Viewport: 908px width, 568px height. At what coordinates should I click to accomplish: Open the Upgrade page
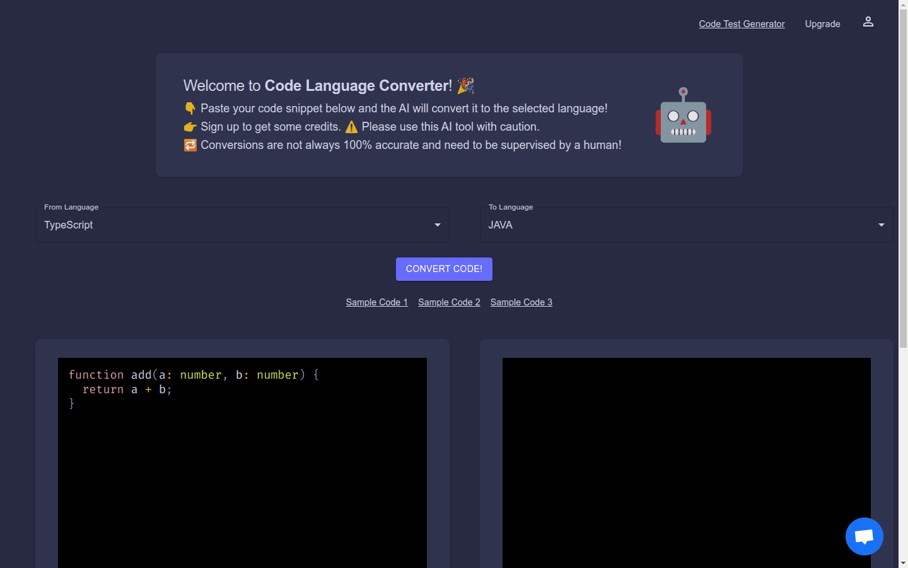pyautogui.click(x=822, y=24)
